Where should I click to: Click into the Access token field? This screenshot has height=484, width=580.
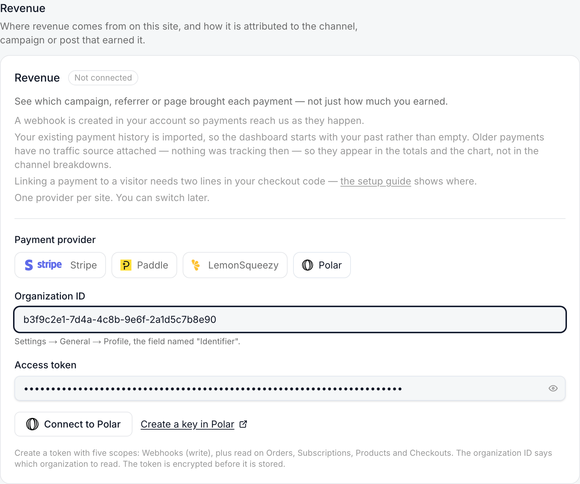point(290,388)
